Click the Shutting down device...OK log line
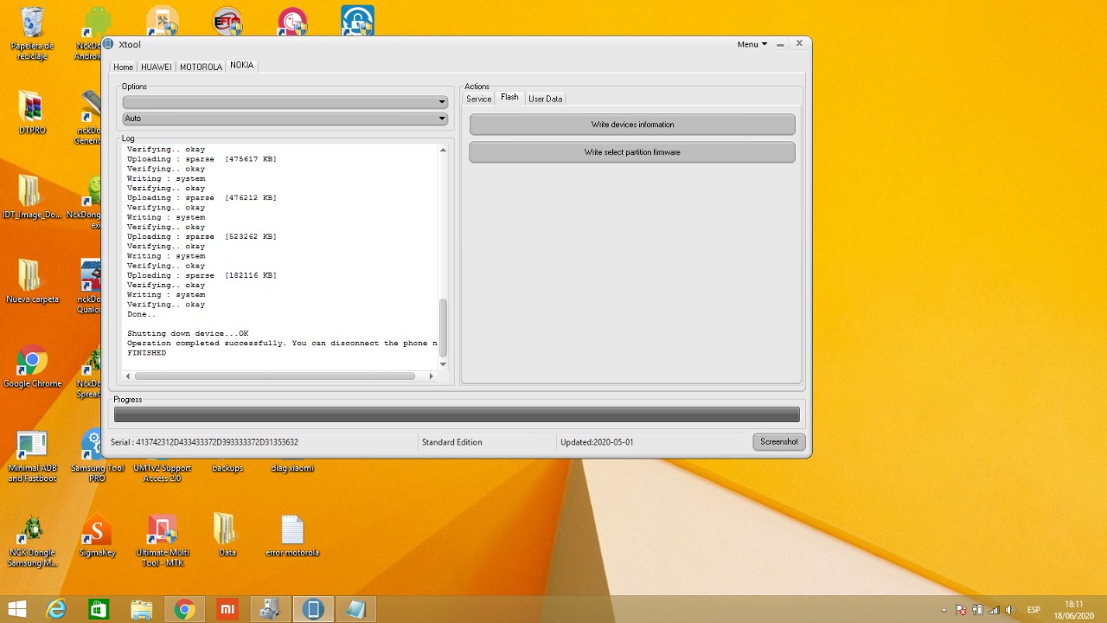The image size is (1107, 623). (188, 333)
